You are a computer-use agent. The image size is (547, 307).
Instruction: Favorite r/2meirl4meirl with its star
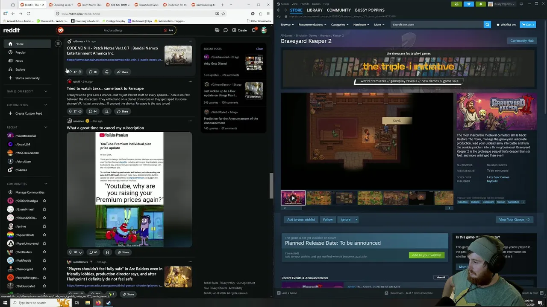click(x=44, y=209)
